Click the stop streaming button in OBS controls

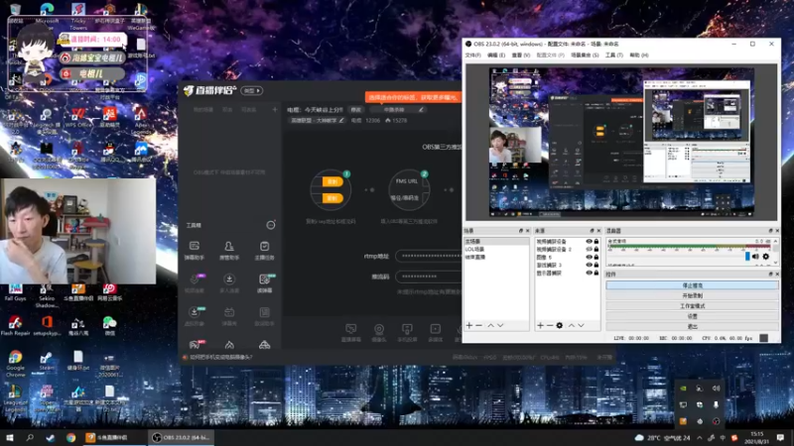[692, 285]
